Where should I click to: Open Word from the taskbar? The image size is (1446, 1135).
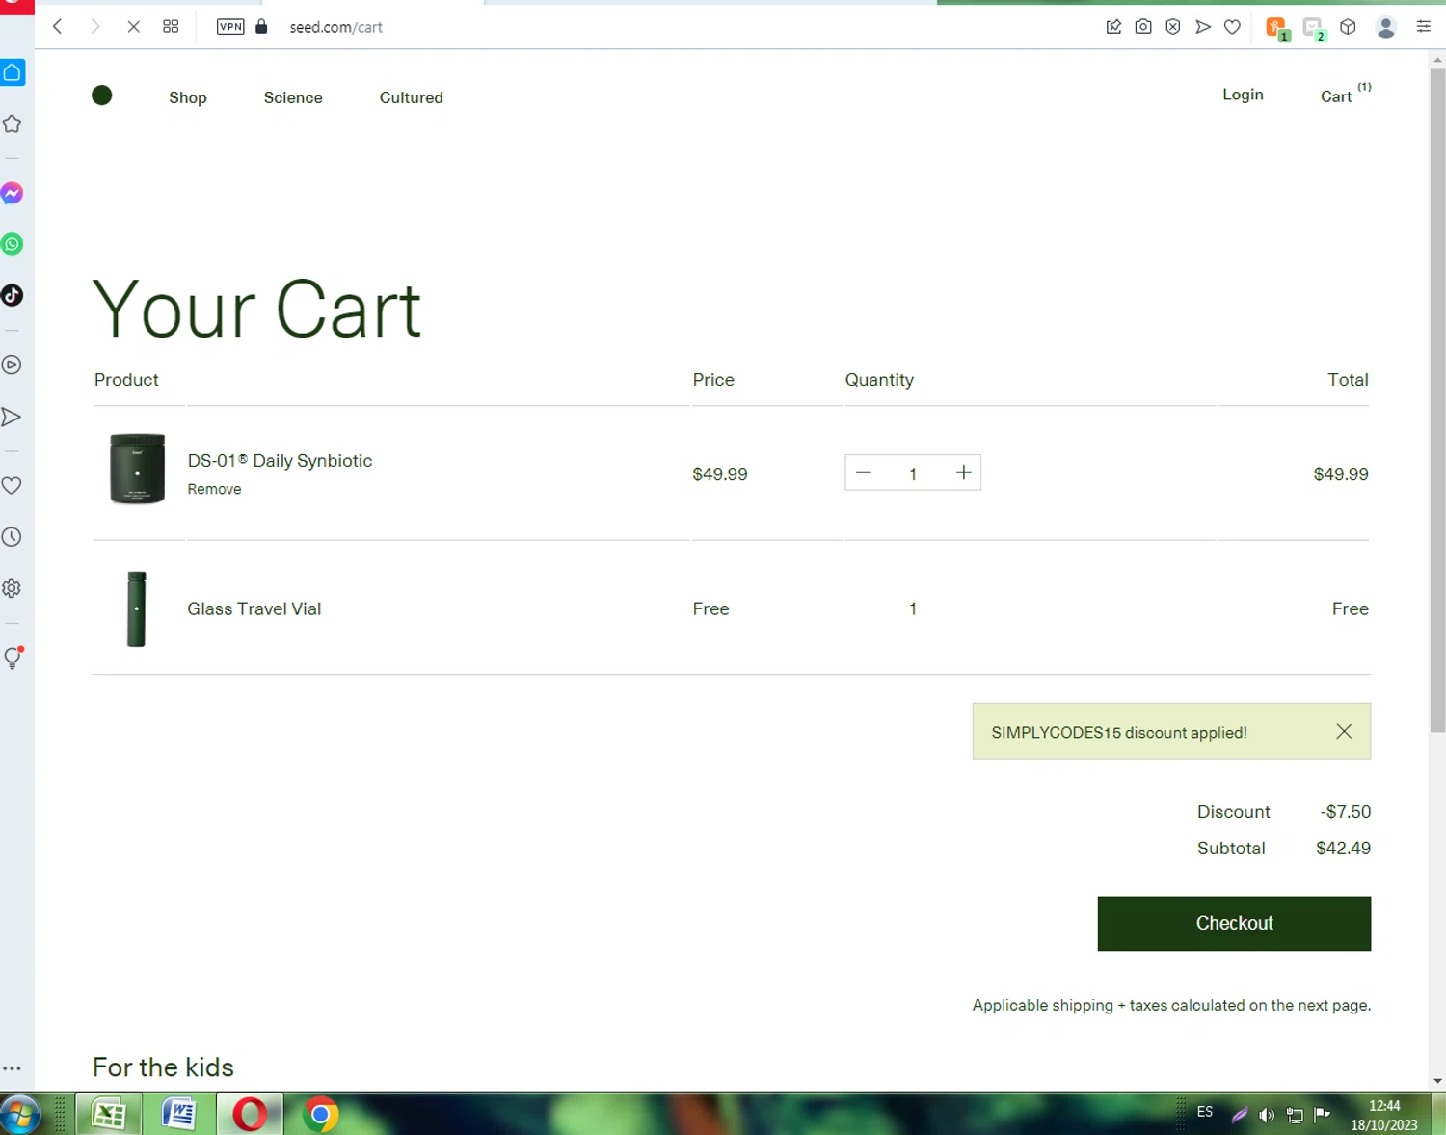click(x=179, y=1115)
